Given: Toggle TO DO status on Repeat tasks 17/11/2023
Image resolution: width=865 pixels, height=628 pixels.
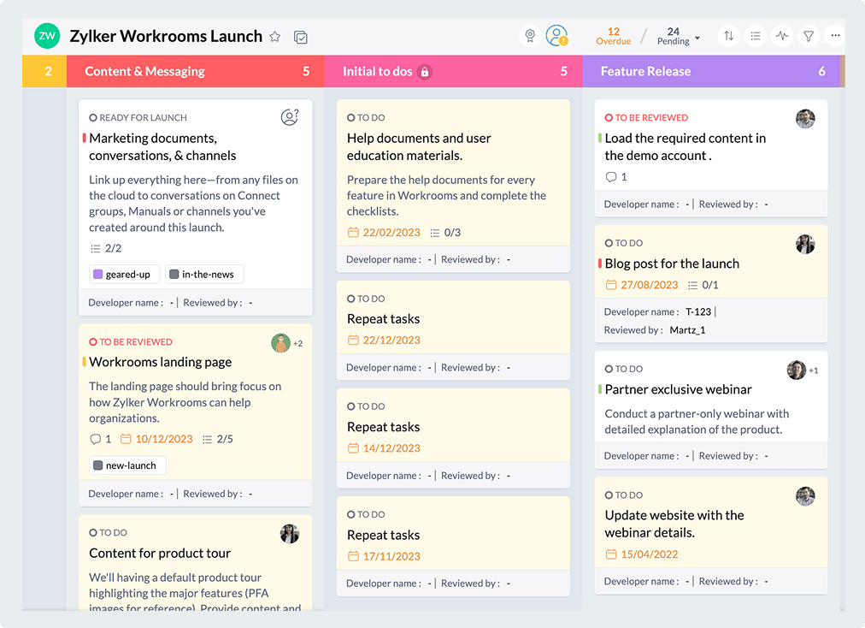Looking at the screenshot, I should click(x=350, y=515).
